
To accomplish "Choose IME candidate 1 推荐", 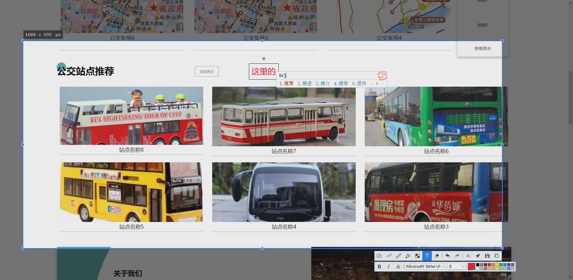I will tap(286, 83).
